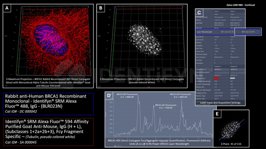Click the Excitation Wavelength row label
This screenshot has height=149, width=266.
click(x=203, y=81)
